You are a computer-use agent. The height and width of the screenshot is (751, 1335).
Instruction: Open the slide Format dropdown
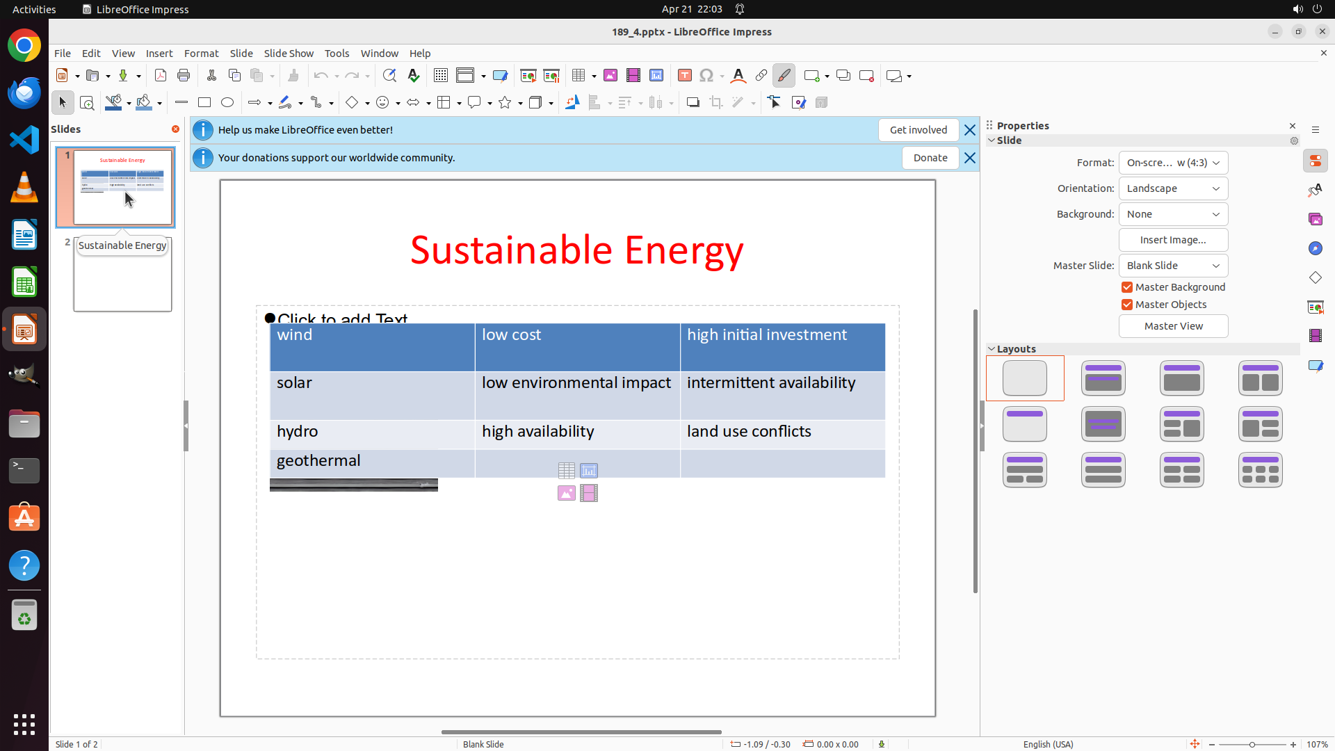pyautogui.click(x=1173, y=163)
